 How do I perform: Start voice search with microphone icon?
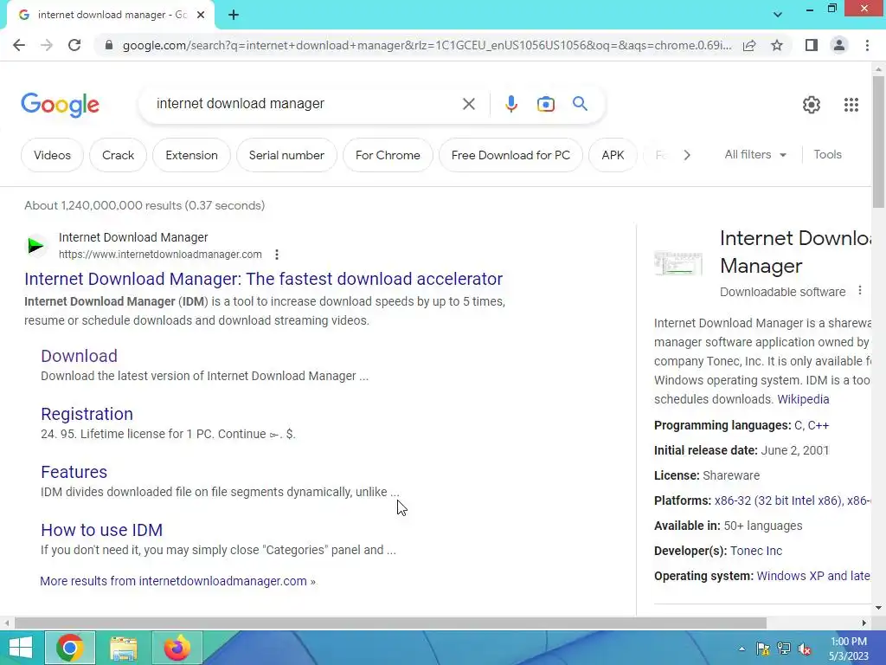pos(510,104)
